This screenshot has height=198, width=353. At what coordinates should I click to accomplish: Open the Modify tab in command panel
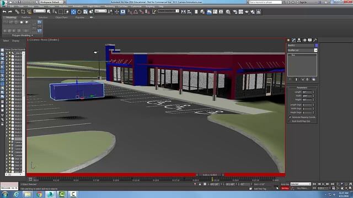tap(294, 40)
